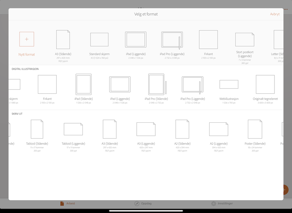Choose the Poster (Stående) print format
Image resolution: width=292 pixels, height=213 pixels.
[255, 136]
